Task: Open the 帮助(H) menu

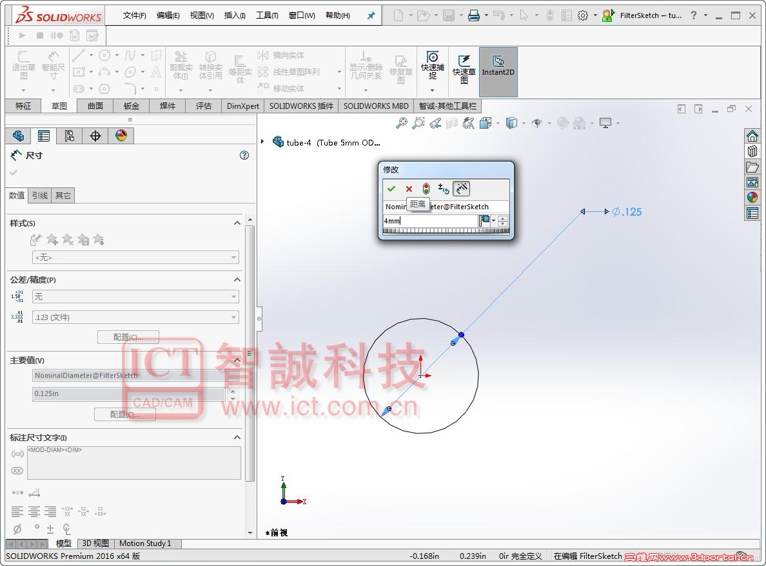Action: 338,15
